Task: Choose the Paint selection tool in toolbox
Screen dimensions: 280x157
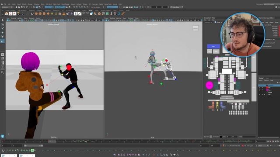Action: point(3,28)
